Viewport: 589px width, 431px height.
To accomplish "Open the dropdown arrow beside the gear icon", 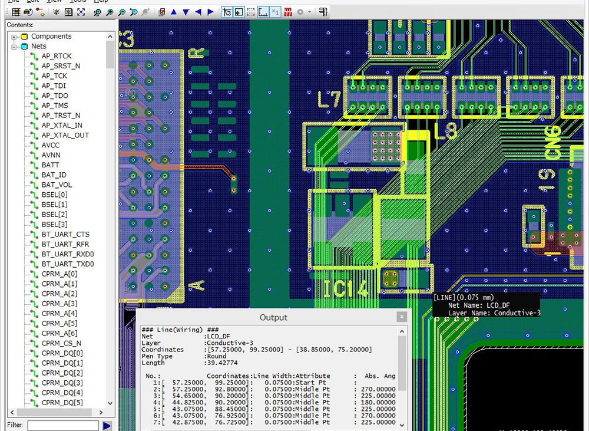I will (x=310, y=12).
